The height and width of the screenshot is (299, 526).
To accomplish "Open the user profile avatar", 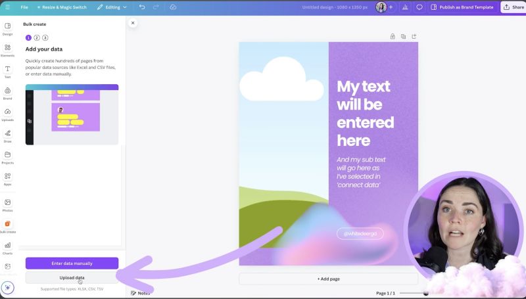I will click(x=381, y=7).
